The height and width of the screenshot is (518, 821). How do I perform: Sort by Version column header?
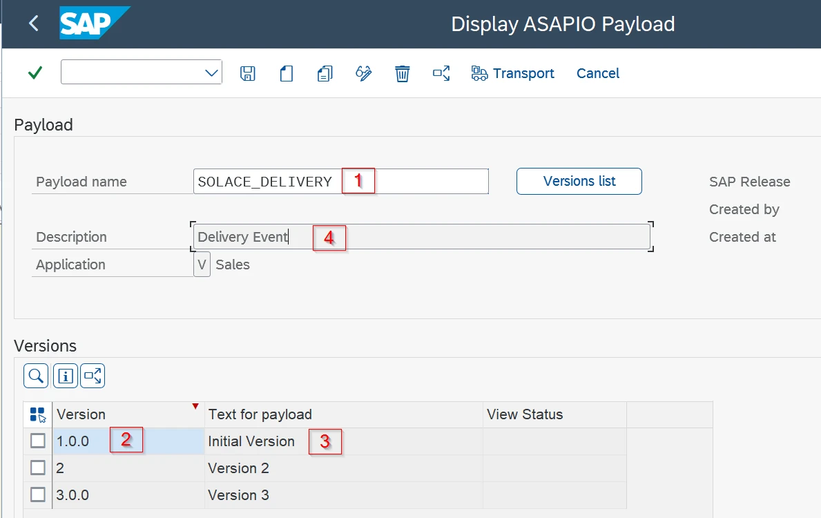pyautogui.click(x=128, y=414)
